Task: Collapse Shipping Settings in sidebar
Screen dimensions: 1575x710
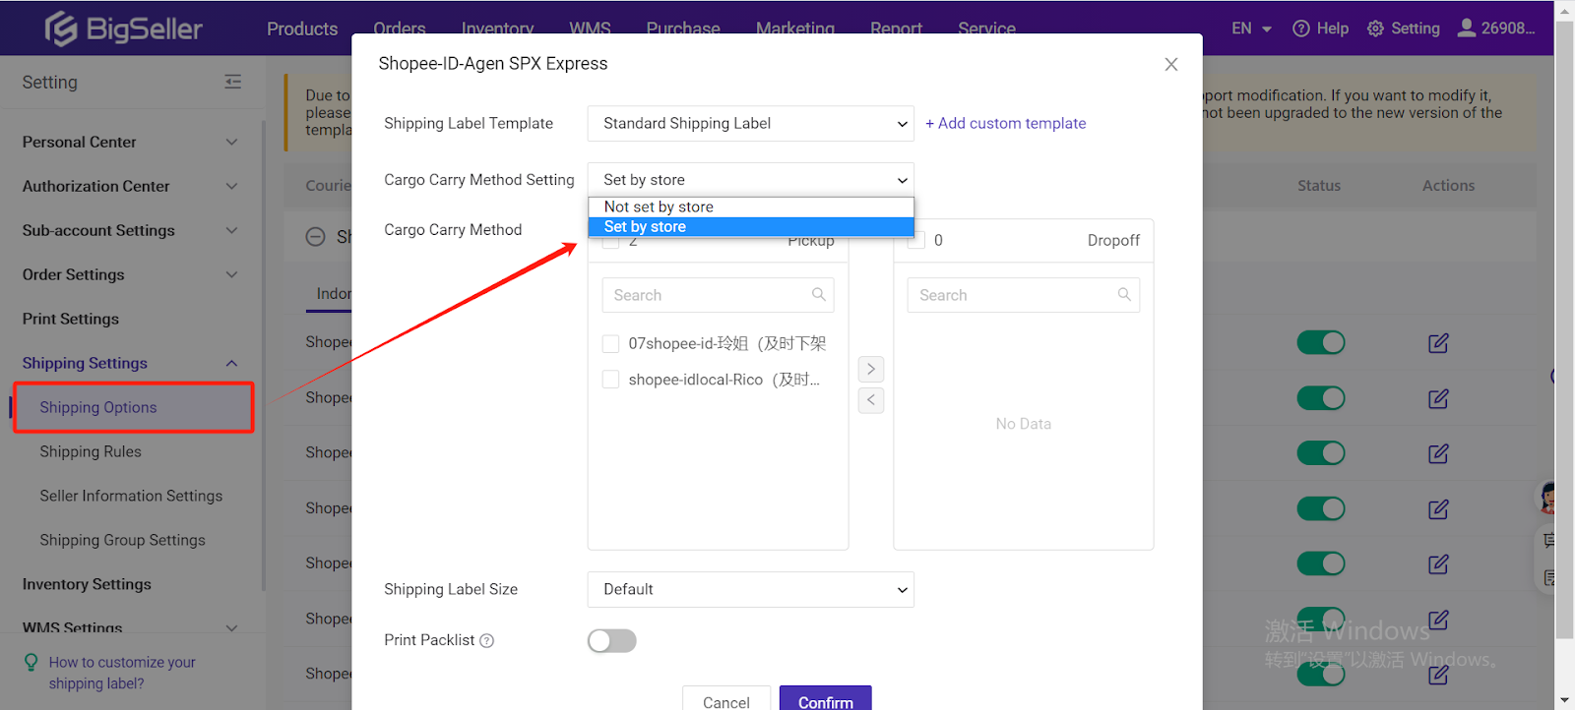Action: pyautogui.click(x=130, y=363)
